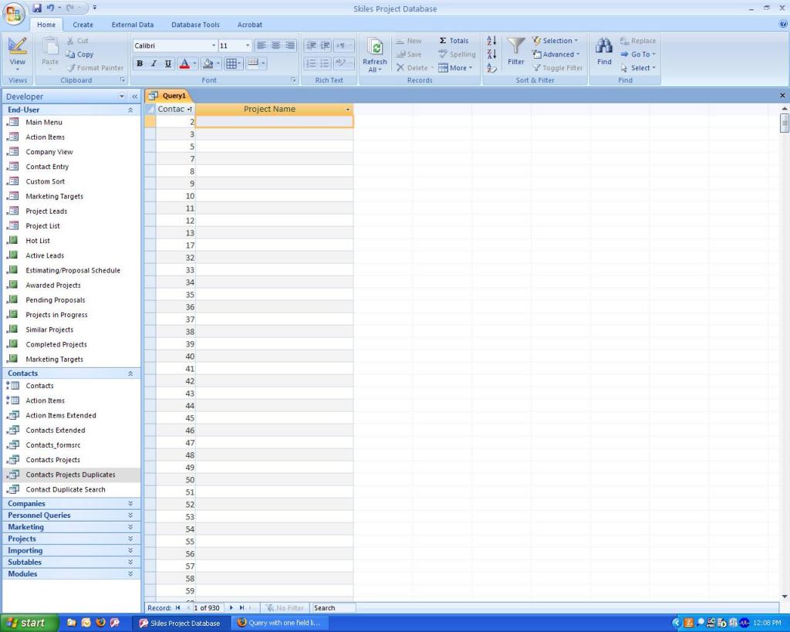Open the More records dropdown

(x=455, y=68)
